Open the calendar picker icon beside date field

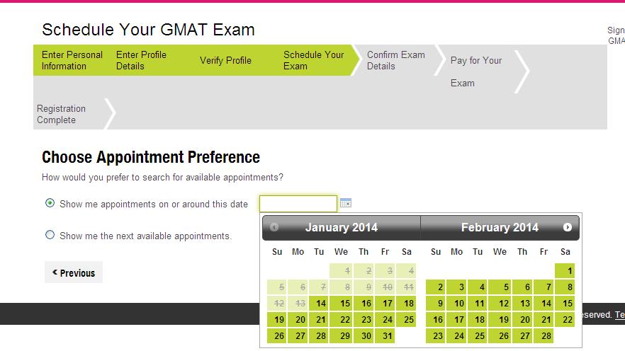point(346,203)
